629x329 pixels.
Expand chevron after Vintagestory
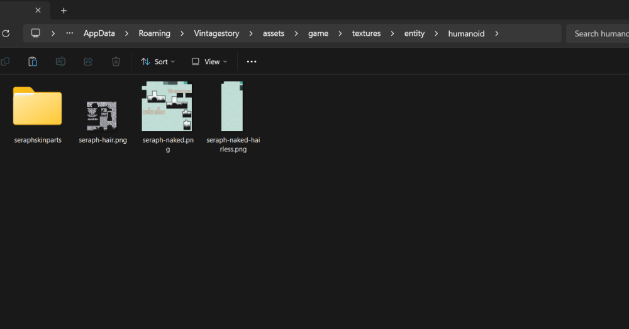pos(251,34)
